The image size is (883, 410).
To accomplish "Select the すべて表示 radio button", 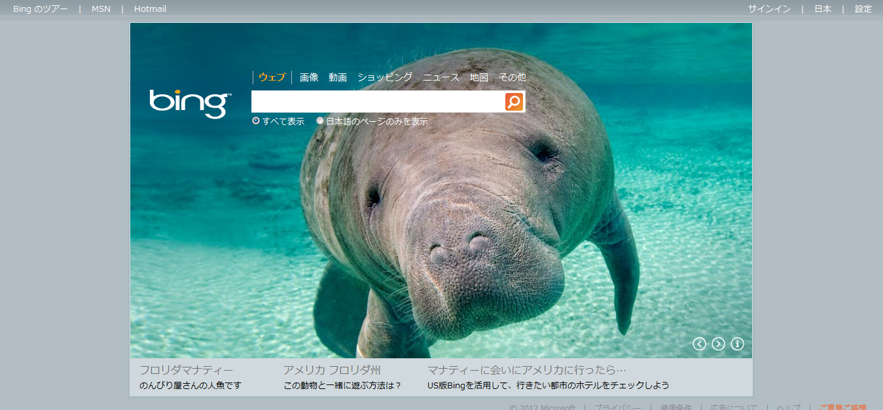I will click(256, 121).
